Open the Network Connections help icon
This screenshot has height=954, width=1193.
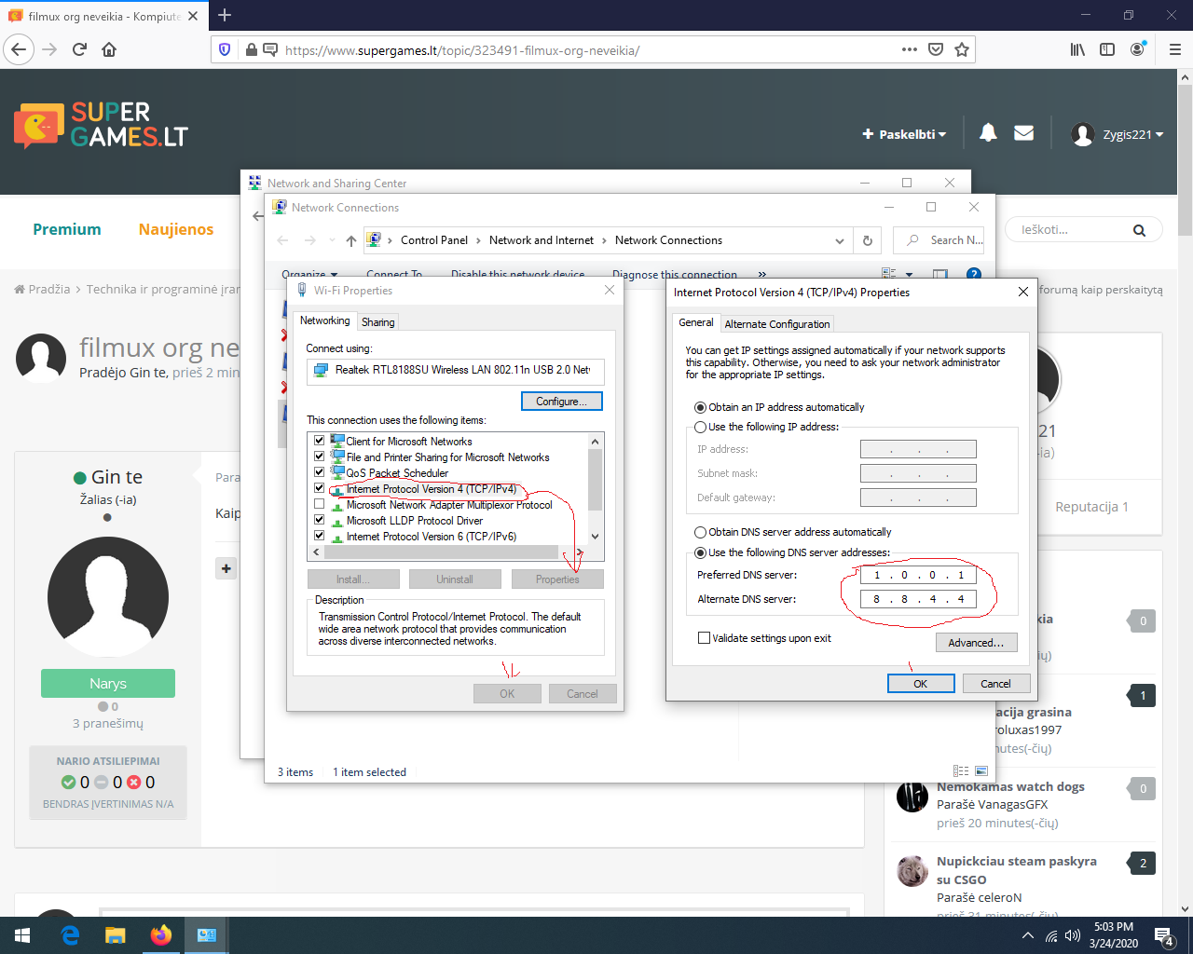[973, 274]
